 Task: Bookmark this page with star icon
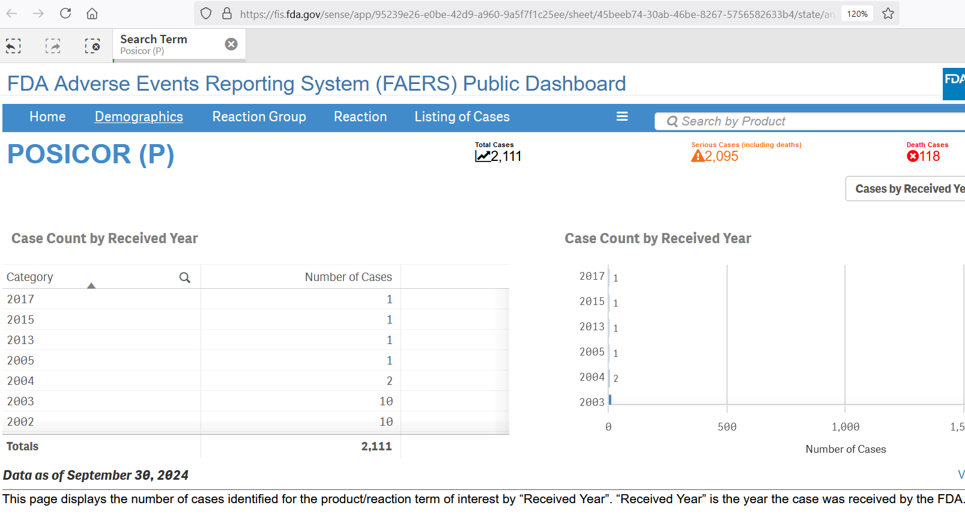coord(888,13)
